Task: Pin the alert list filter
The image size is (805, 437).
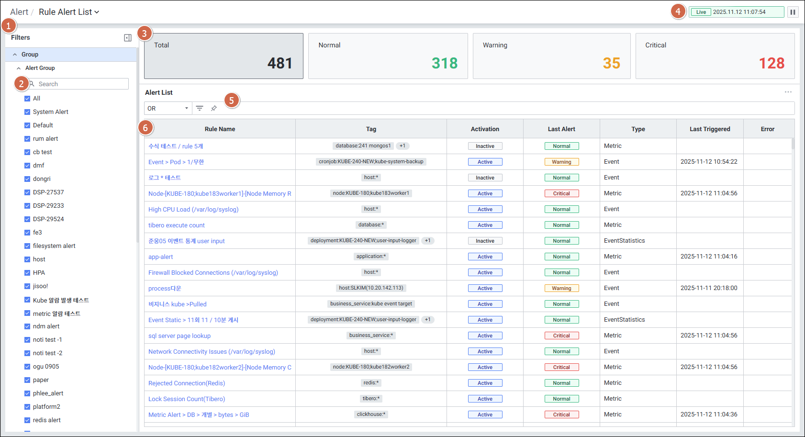Action: (x=214, y=108)
